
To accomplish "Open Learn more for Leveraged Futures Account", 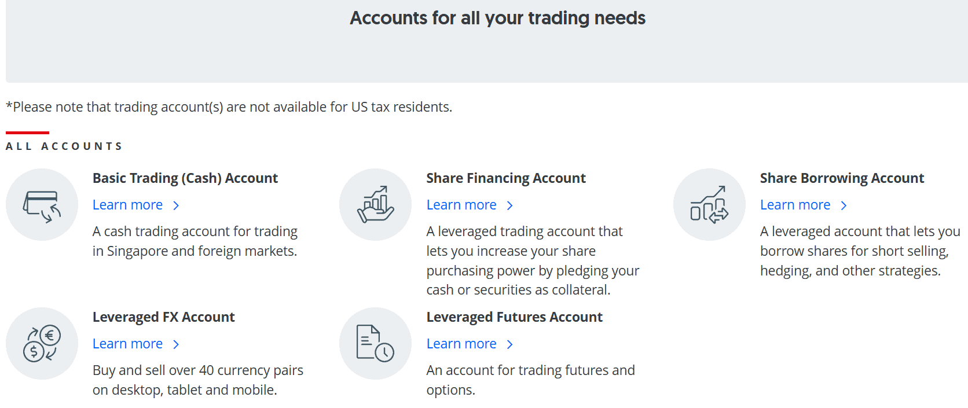I will point(461,344).
